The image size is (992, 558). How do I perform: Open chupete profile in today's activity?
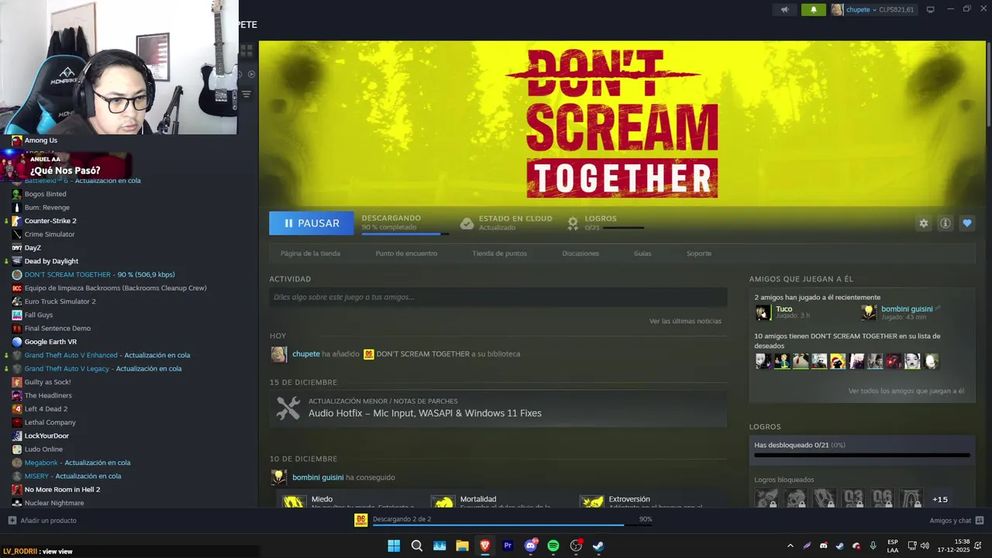pyautogui.click(x=306, y=354)
